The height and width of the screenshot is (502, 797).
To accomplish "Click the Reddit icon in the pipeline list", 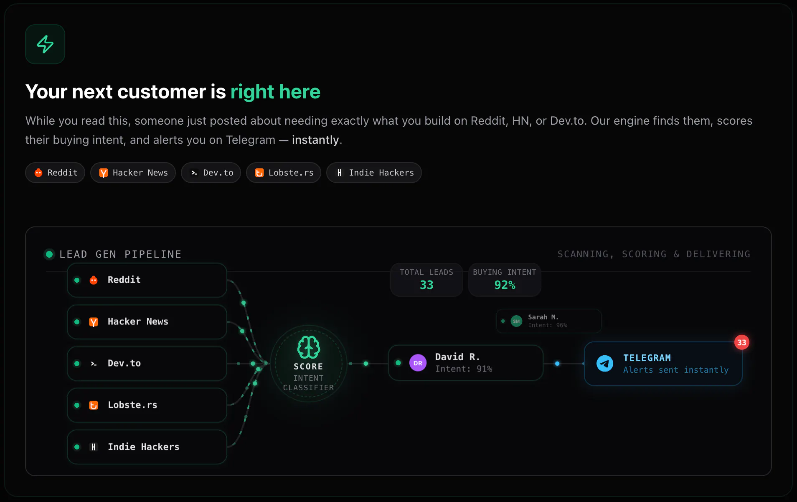I will [x=94, y=280].
